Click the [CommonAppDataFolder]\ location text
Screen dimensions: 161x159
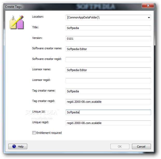click(83, 17)
